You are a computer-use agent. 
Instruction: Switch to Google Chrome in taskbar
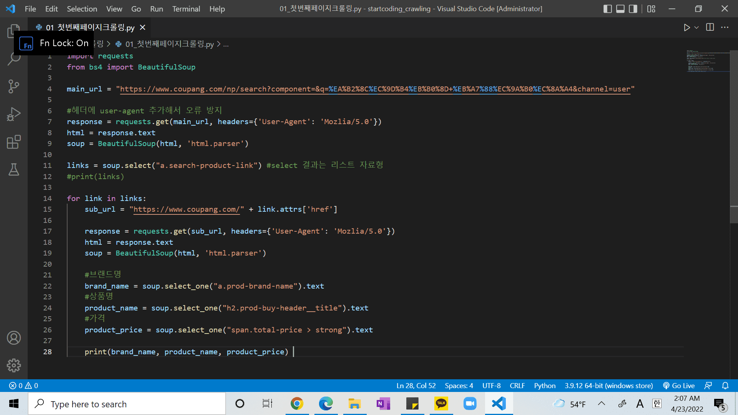297,404
